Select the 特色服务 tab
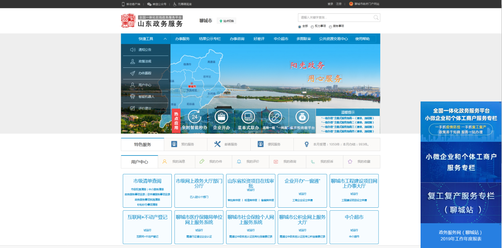 (143, 144)
